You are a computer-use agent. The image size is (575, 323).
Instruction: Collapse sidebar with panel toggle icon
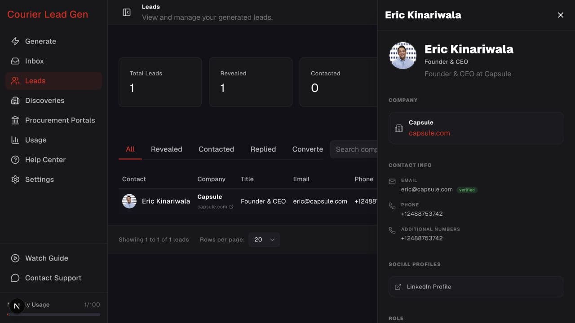(x=127, y=13)
